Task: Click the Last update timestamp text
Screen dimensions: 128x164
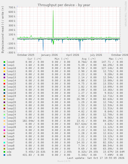Action: (x=96, y=158)
